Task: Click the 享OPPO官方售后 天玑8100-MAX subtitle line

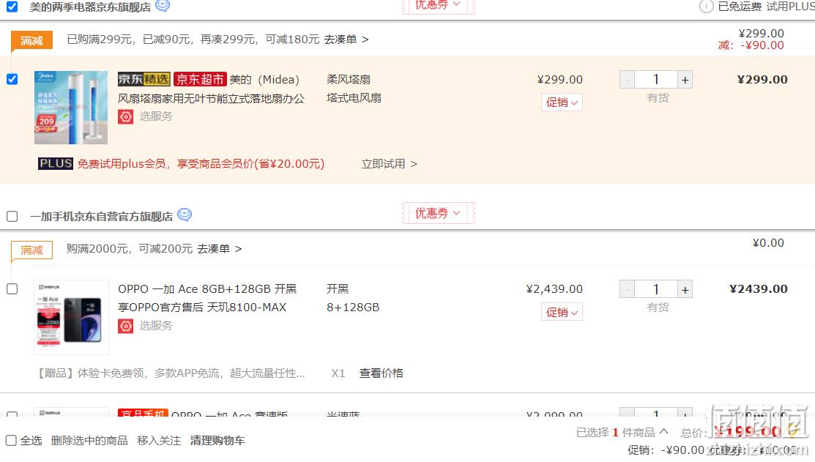Action: pos(202,307)
